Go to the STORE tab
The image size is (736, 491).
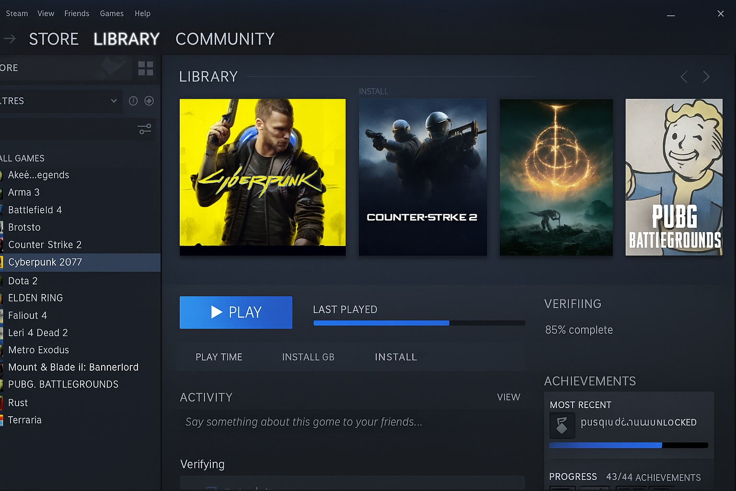click(54, 39)
